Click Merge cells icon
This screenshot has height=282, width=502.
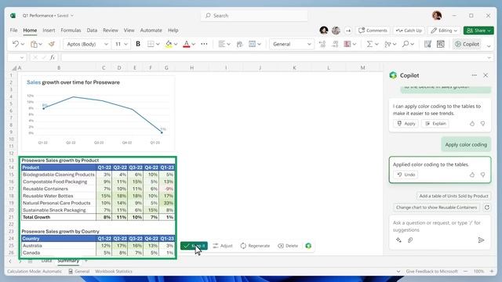253,44
